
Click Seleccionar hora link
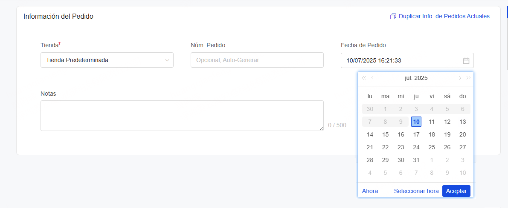click(416, 191)
